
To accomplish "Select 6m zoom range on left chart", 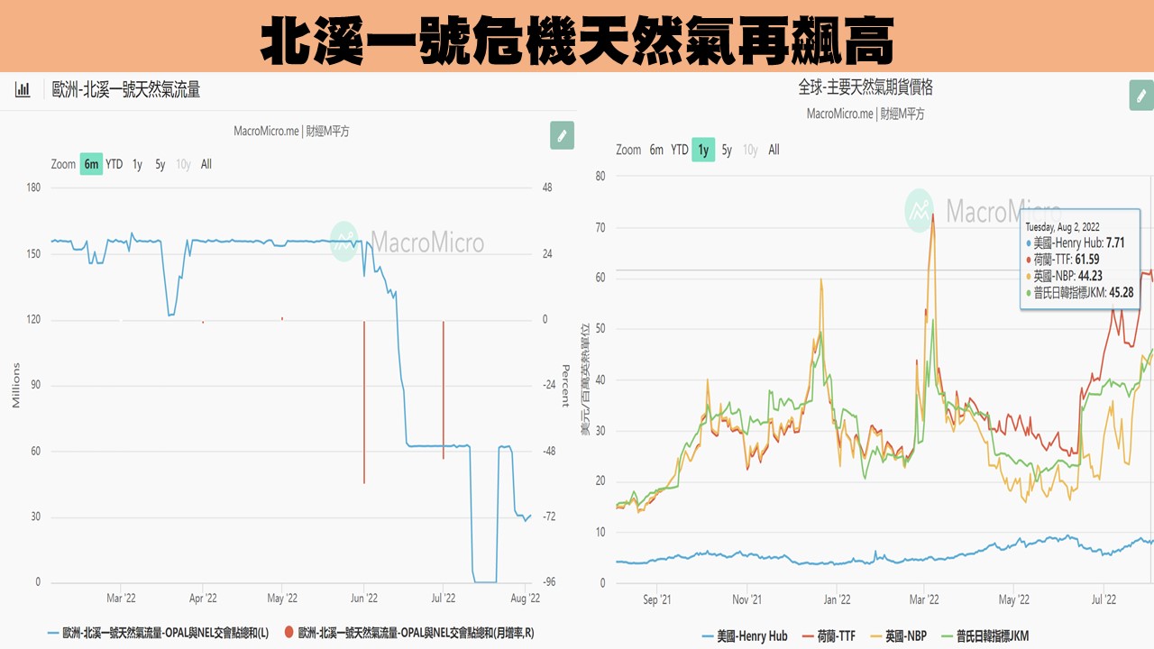I will point(91,164).
